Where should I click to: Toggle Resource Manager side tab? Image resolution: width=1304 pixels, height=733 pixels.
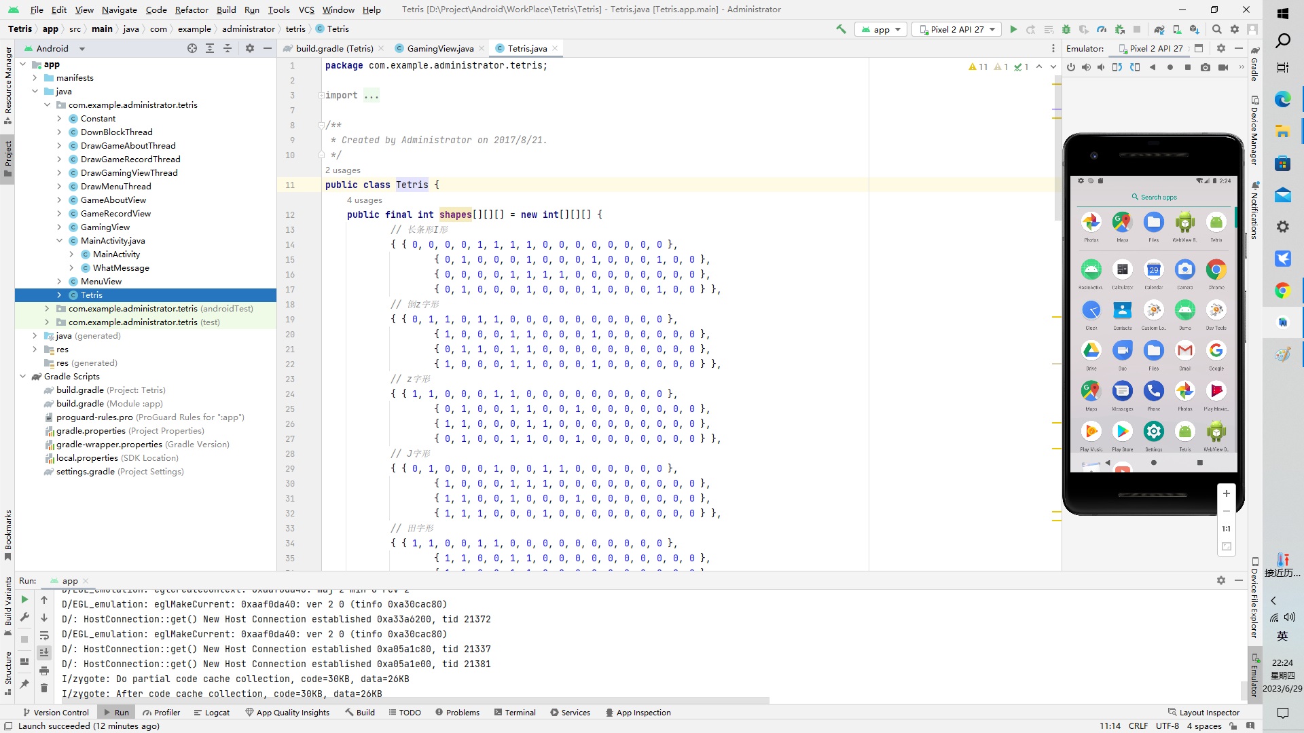tap(7, 85)
